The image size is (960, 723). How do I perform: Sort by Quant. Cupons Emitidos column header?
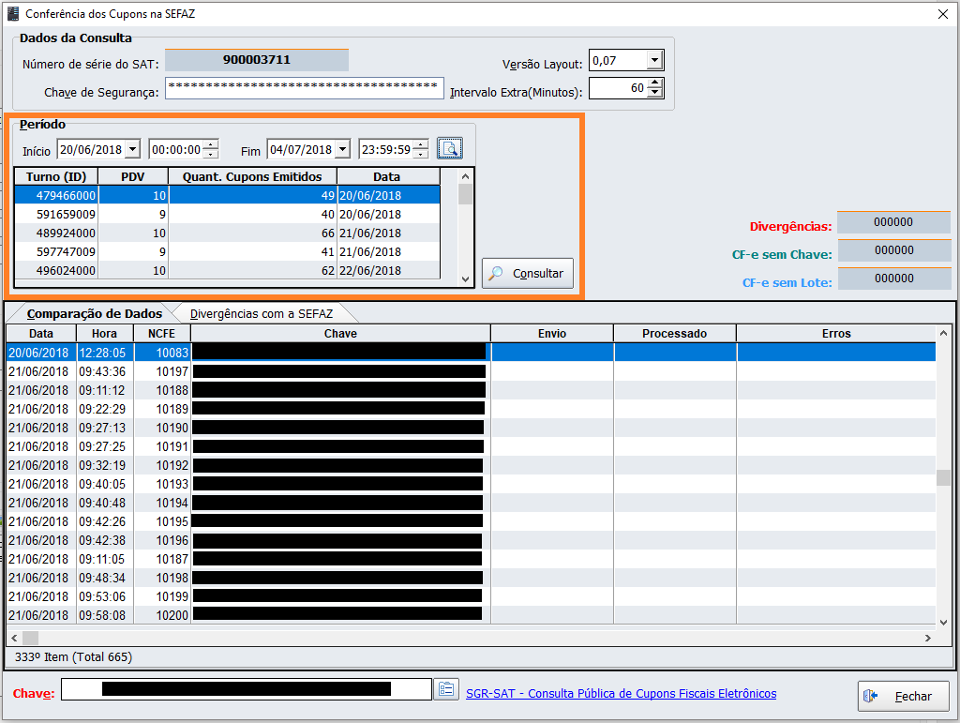252,176
